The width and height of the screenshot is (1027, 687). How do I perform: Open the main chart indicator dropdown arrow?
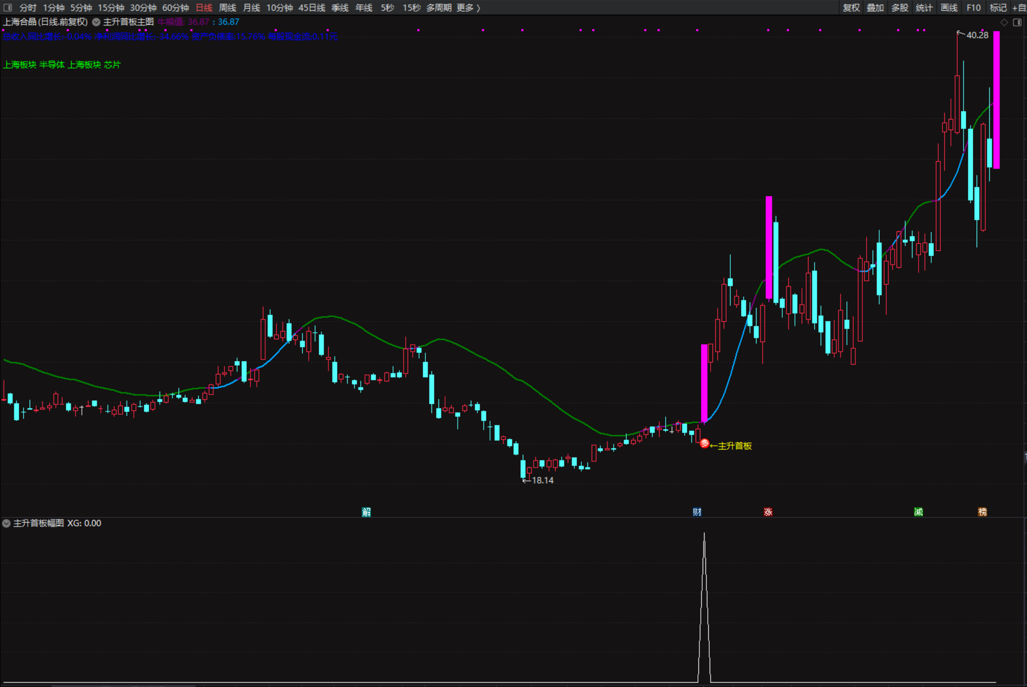[96, 22]
